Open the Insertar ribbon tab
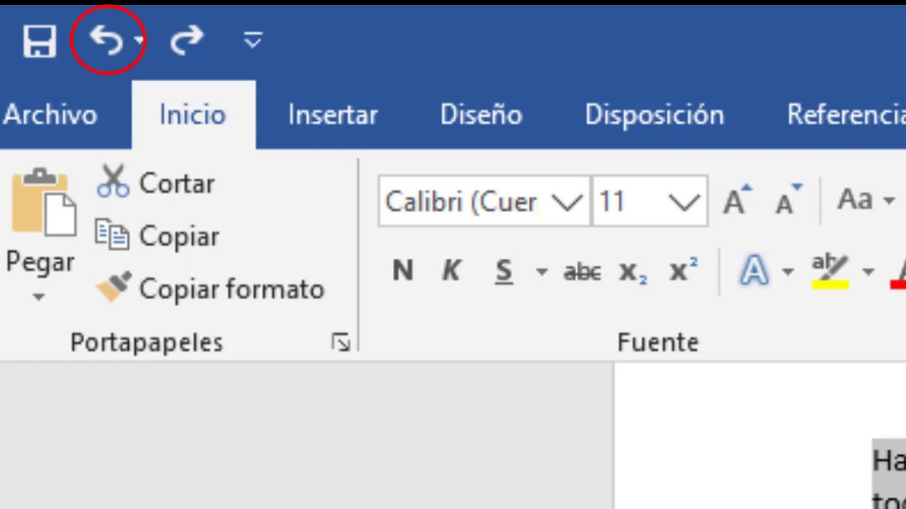 (x=333, y=115)
